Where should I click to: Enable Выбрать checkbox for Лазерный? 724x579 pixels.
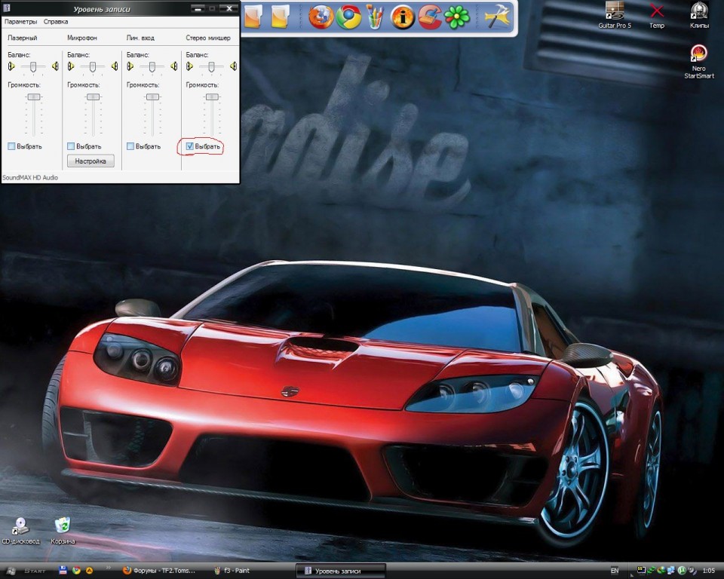click(x=11, y=146)
